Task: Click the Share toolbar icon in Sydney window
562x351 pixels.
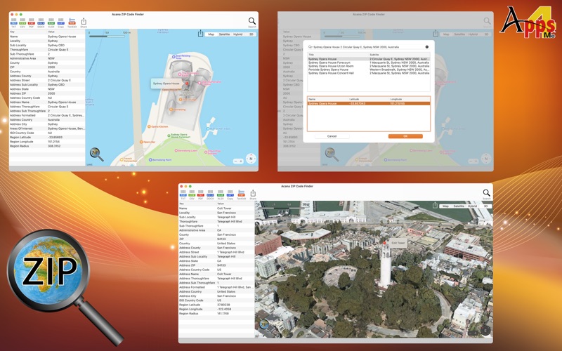Action: click(x=84, y=23)
